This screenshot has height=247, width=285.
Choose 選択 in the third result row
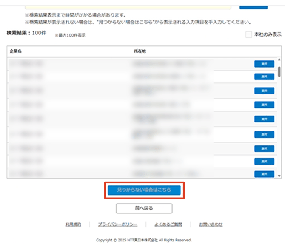tap(264, 91)
